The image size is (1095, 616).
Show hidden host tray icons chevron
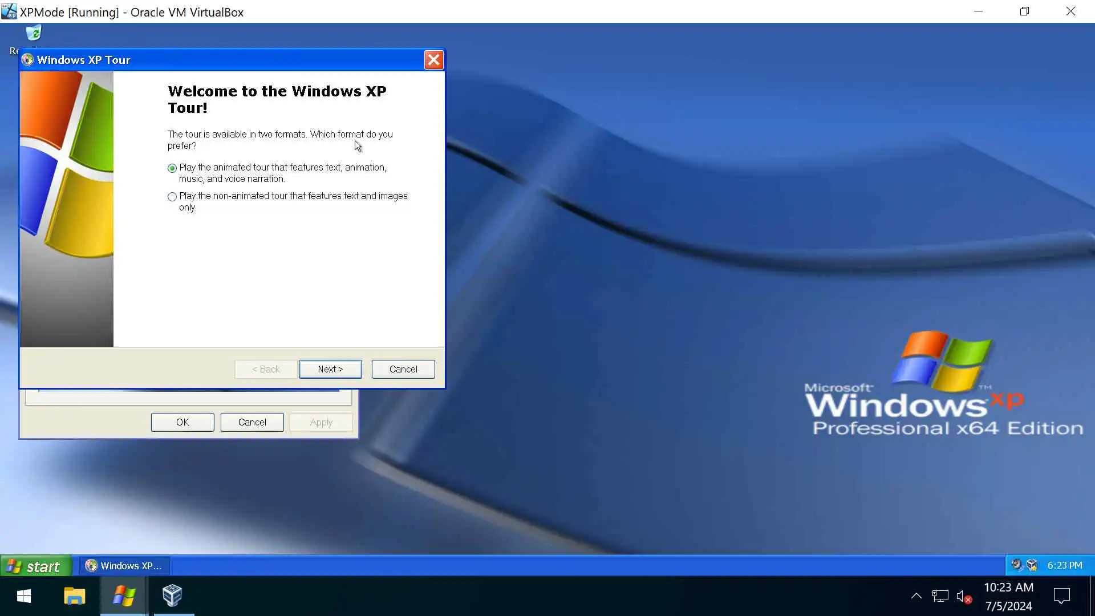[x=916, y=596]
